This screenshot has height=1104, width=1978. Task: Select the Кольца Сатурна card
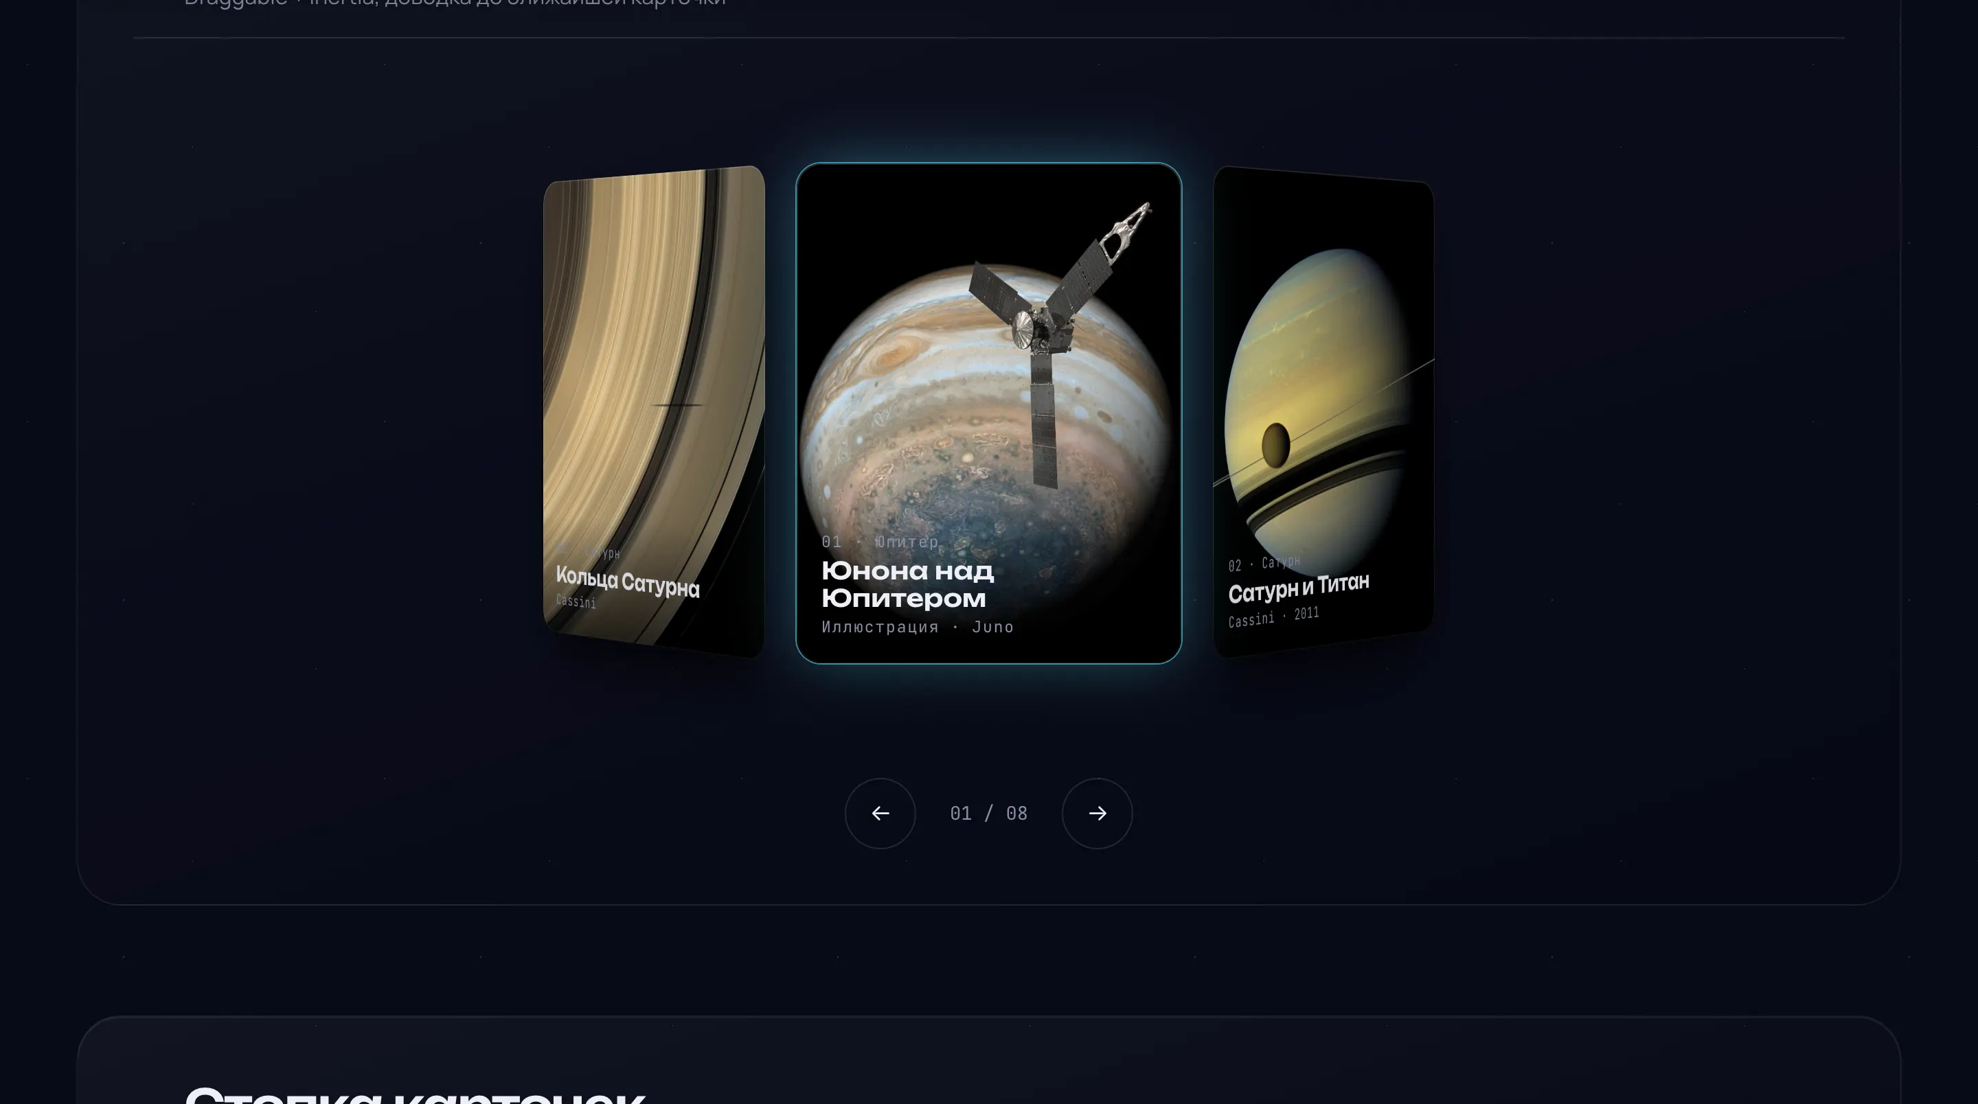pyautogui.click(x=653, y=411)
